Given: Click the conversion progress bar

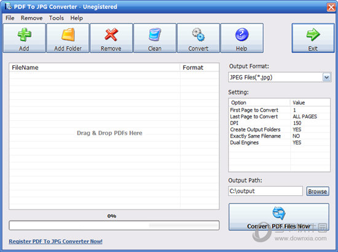Looking at the screenshot, I should (114, 226).
